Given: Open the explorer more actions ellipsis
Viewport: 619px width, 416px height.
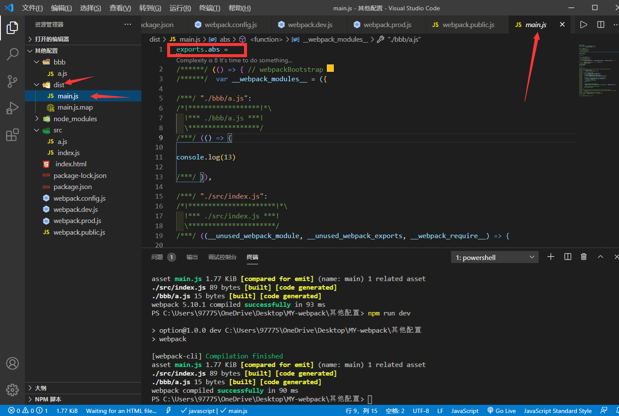Looking at the screenshot, I should pyautogui.click(x=128, y=24).
